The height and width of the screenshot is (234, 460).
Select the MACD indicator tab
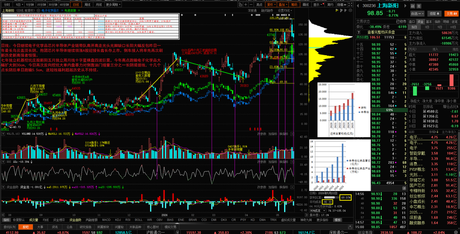click(106, 219)
